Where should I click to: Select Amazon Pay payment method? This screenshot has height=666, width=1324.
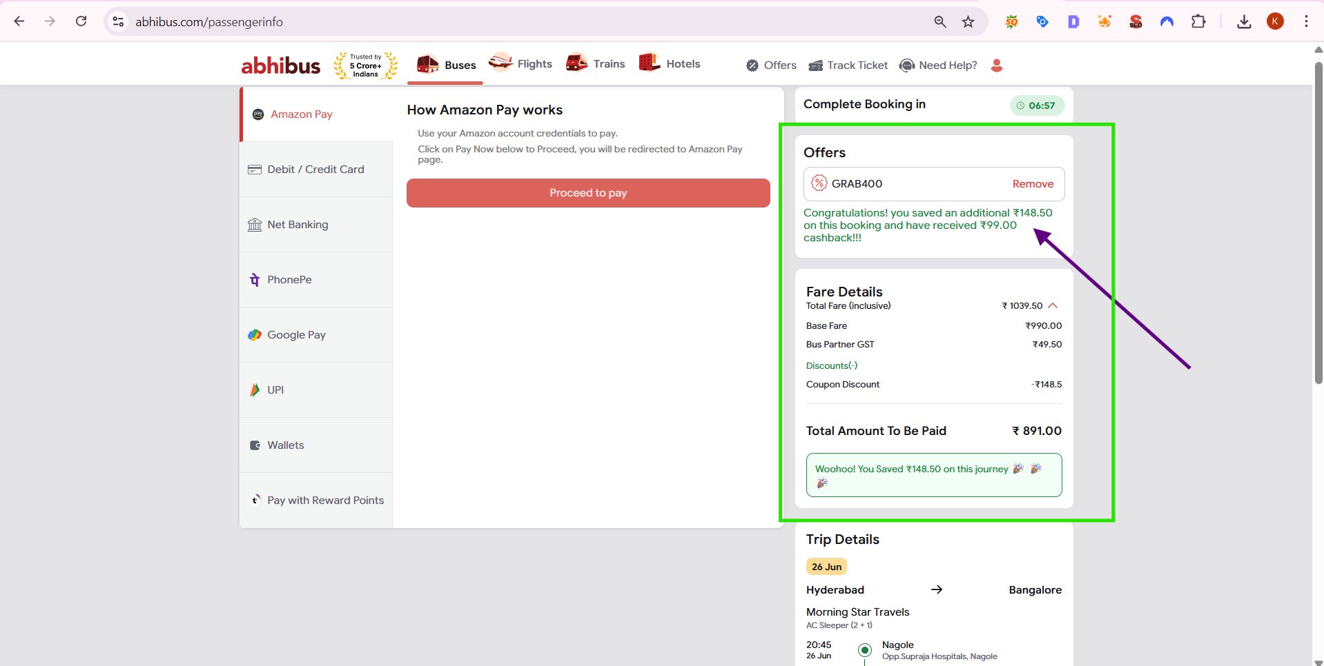pos(317,114)
